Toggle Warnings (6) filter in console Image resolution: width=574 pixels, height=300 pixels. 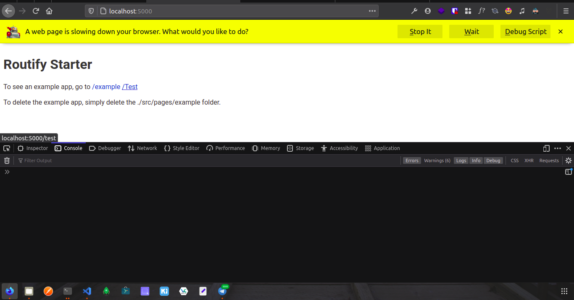coord(437,160)
